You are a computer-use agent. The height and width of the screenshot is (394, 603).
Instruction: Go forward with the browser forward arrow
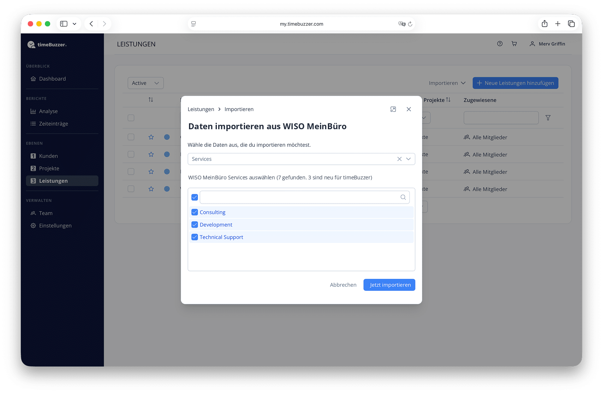coord(104,24)
